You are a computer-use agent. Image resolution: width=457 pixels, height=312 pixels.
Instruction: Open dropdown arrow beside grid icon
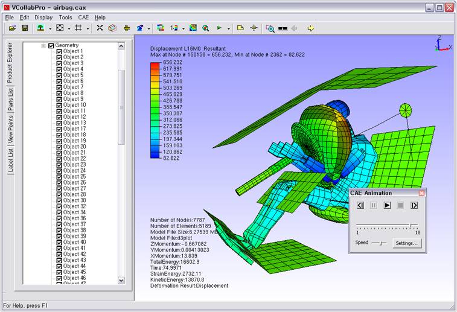[x=88, y=28]
